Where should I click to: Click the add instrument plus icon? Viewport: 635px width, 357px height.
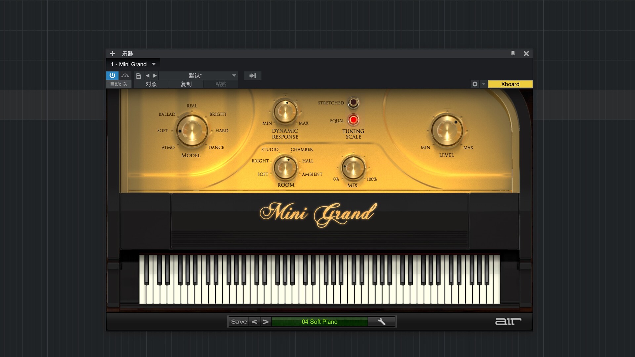pos(112,54)
